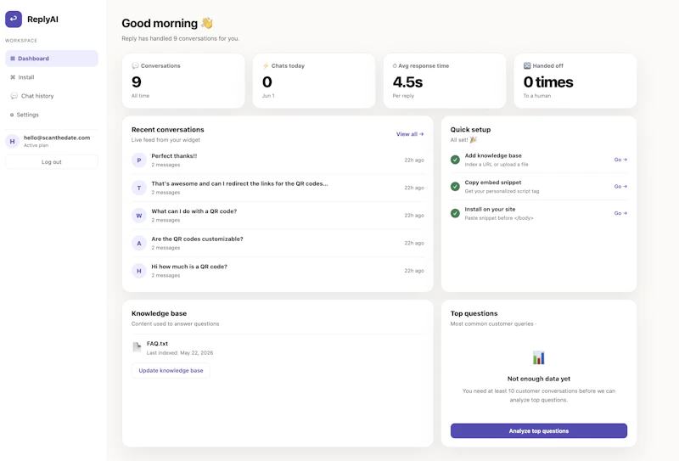679x461 pixels.
Task: Click the Dashboard grid icon
Action: coord(13,59)
